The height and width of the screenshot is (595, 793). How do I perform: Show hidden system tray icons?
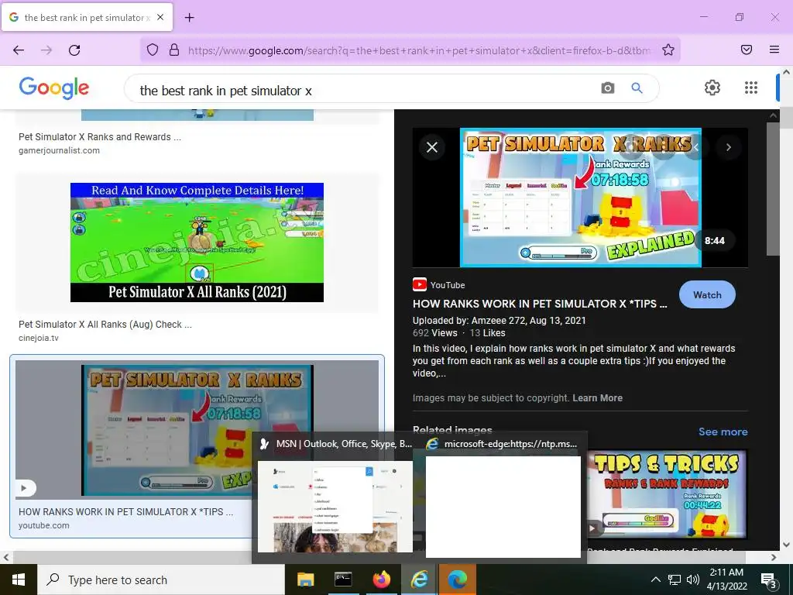(x=655, y=580)
